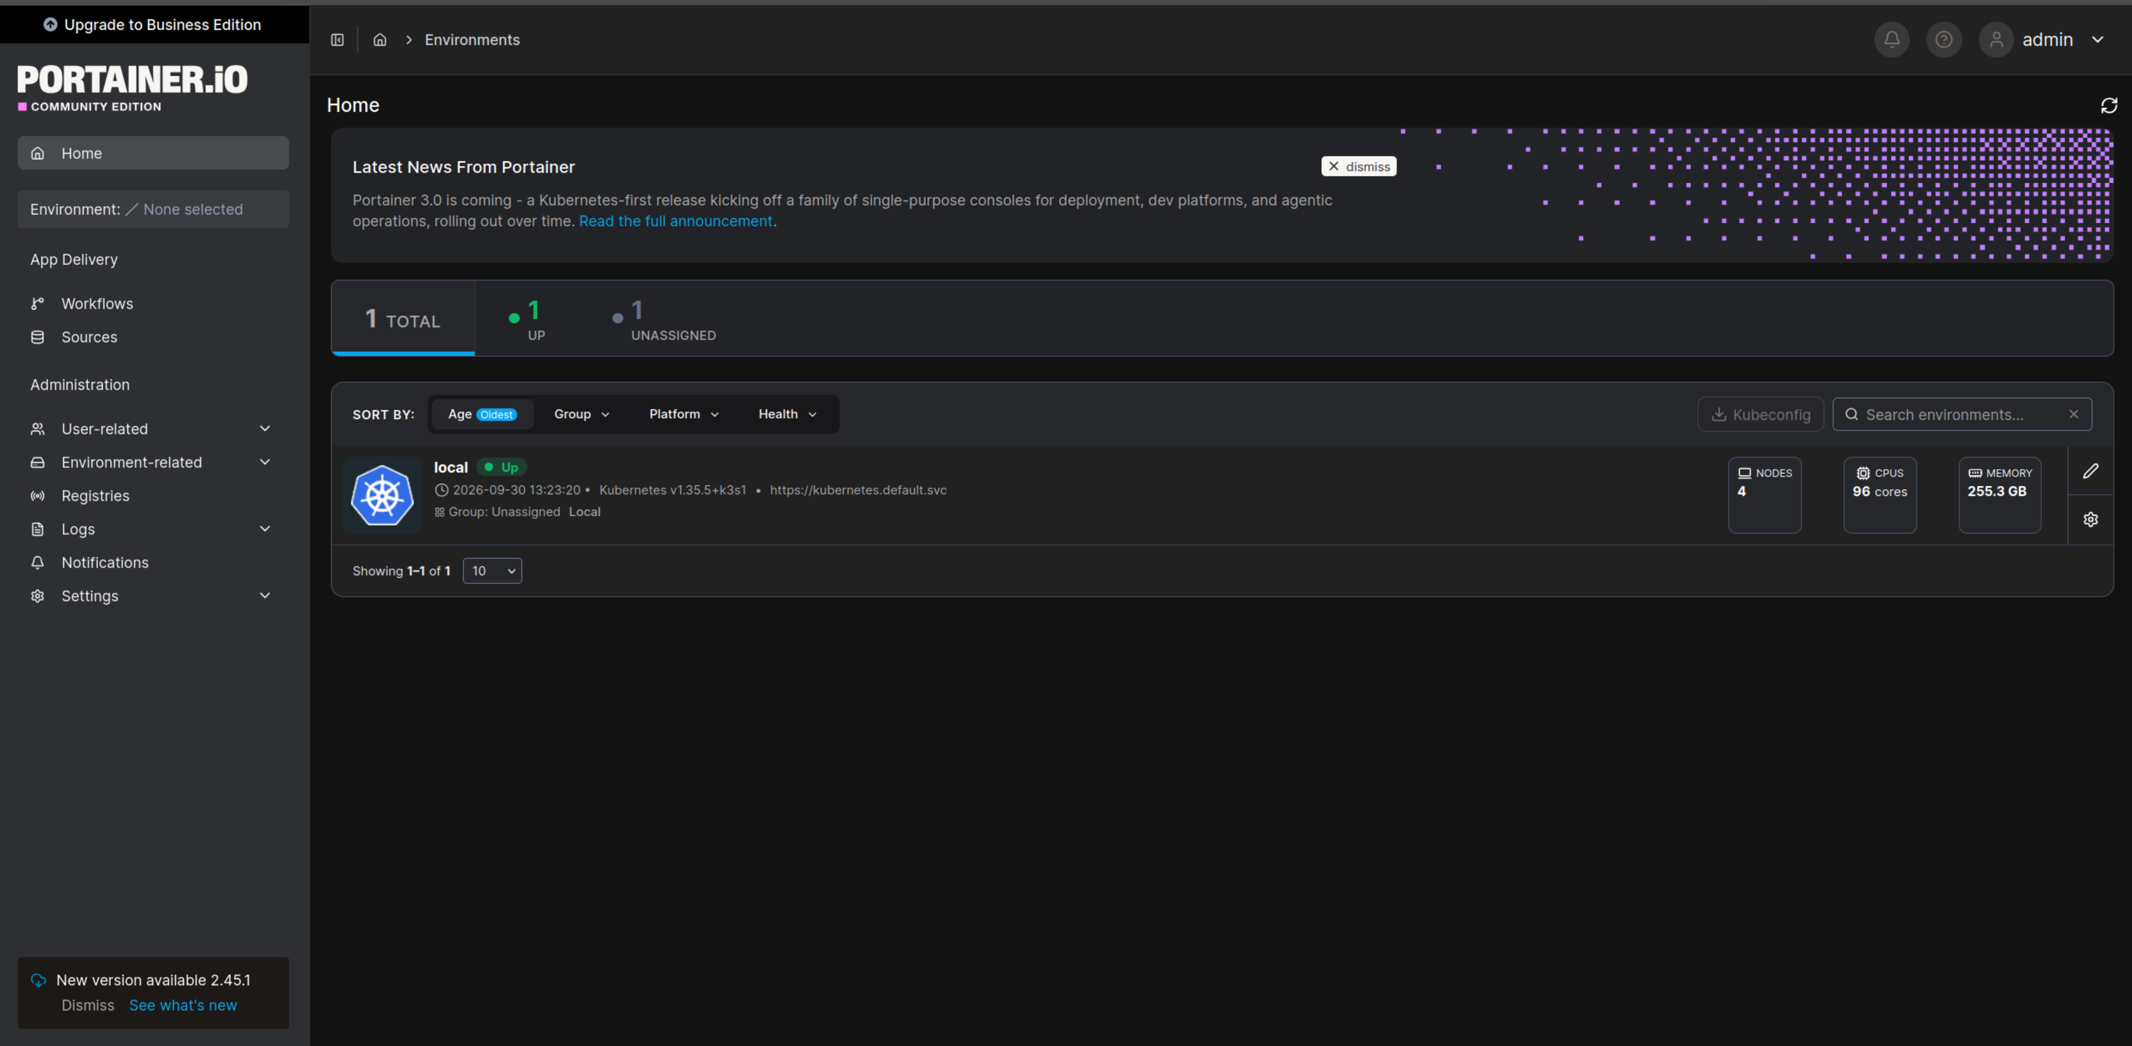
Task: Click the Kubernetes logo of local environment
Action: click(382, 495)
